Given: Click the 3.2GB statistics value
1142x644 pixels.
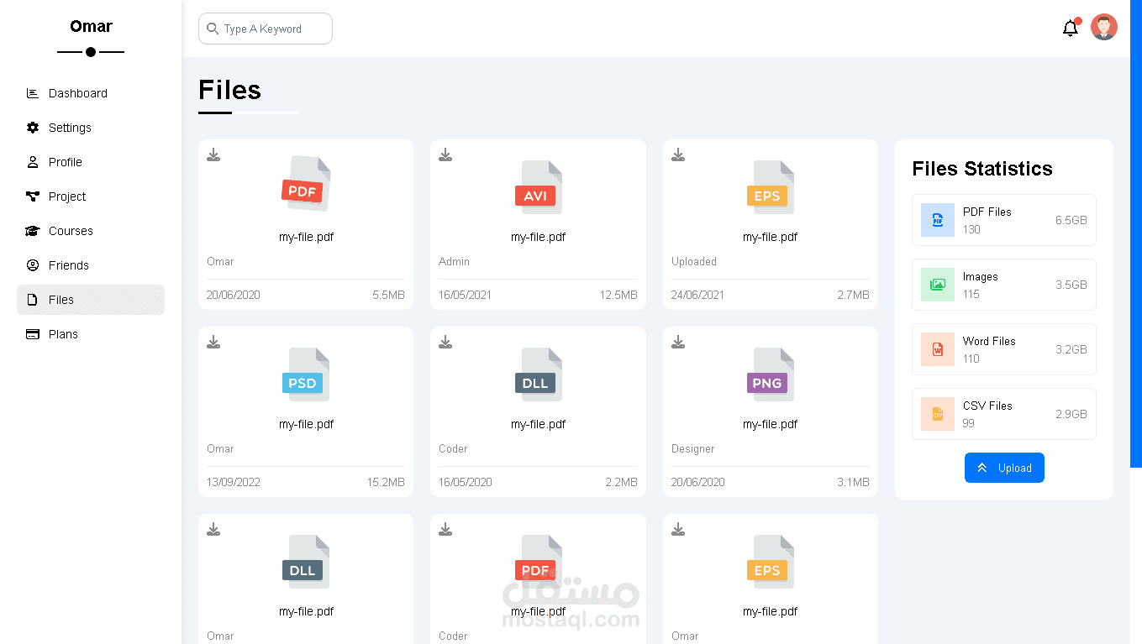Looking at the screenshot, I should coord(1071,349).
